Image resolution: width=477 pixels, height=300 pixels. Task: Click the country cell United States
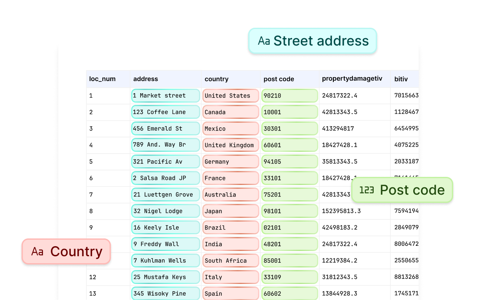coord(230,95)
